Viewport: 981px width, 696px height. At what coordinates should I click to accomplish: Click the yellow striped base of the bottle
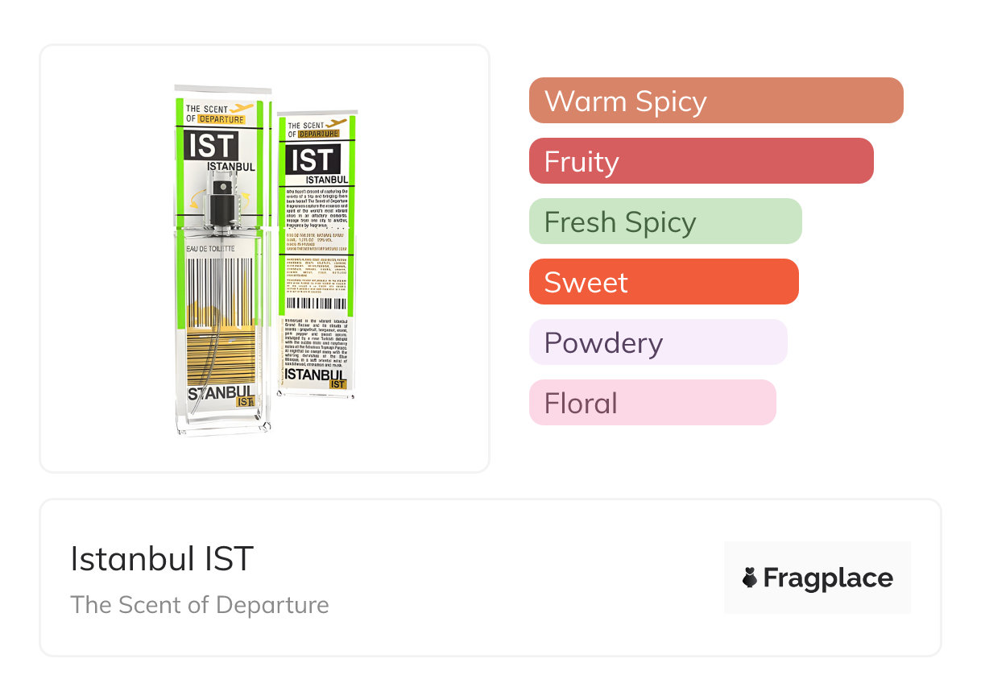pos(220,354)
